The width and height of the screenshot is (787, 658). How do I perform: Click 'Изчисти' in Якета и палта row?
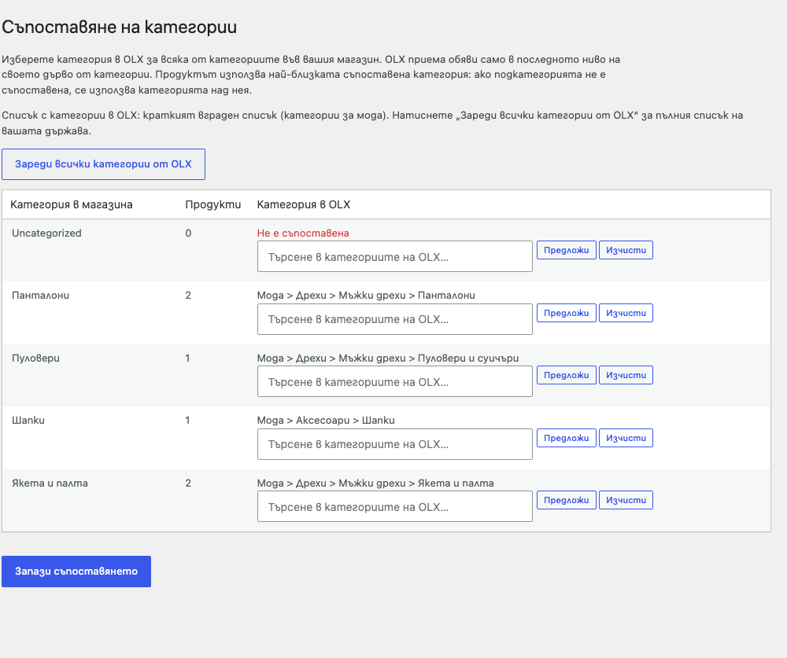point(626,500)
